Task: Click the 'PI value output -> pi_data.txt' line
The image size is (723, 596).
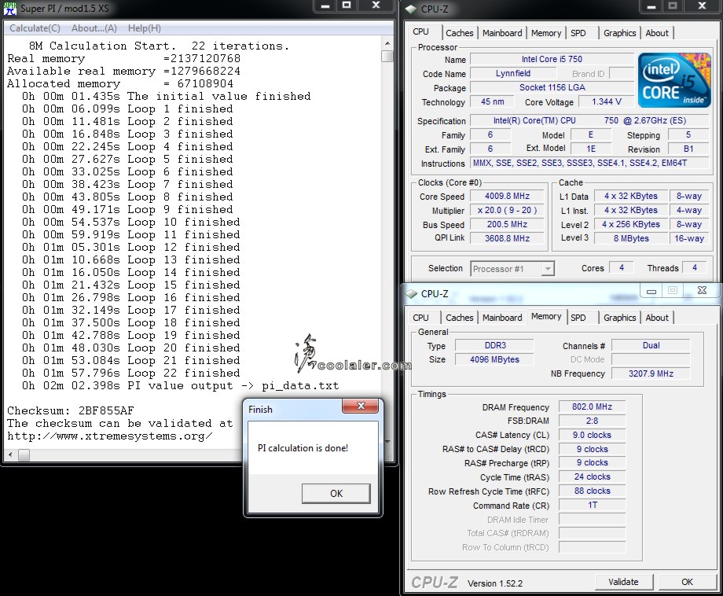Action: [180, 385]
